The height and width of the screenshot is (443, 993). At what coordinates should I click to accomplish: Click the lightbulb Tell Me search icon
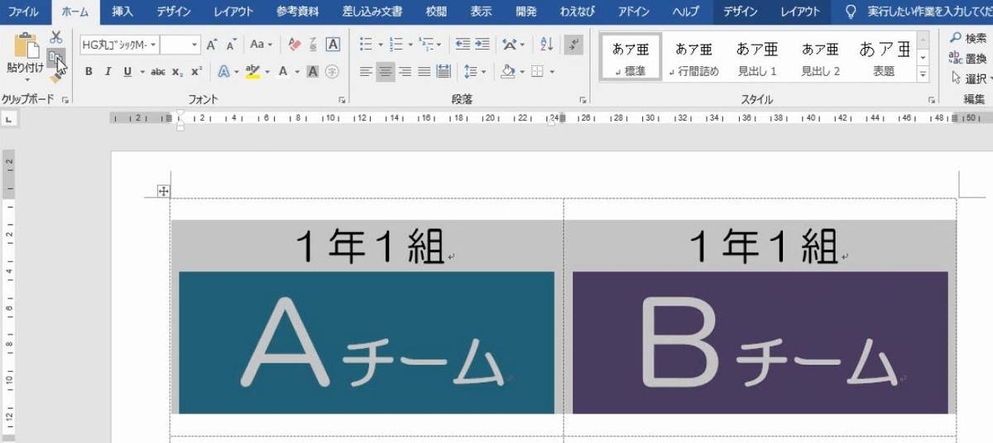(851, 12)
